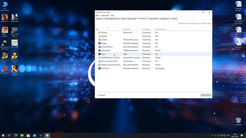Select the Black Desert Online shortcut
Image resolution: width=246 pixels, height=138 pixels.
pyautogui.click(x=5, y=58)
